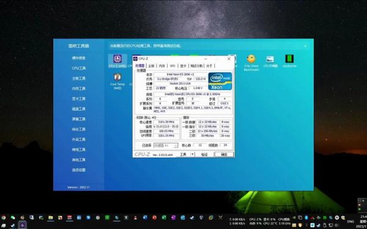Open 硬件信息 in the toolbox sidebar
The width and height of the screenshot is (367, 229).
(79, 58)
